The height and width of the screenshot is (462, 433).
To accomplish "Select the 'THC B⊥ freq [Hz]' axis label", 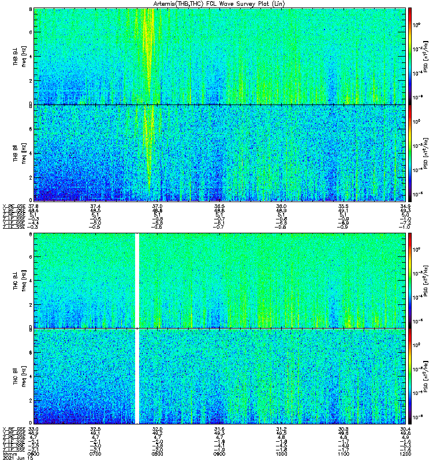I will pyautogui.click(x=20, y=281).
